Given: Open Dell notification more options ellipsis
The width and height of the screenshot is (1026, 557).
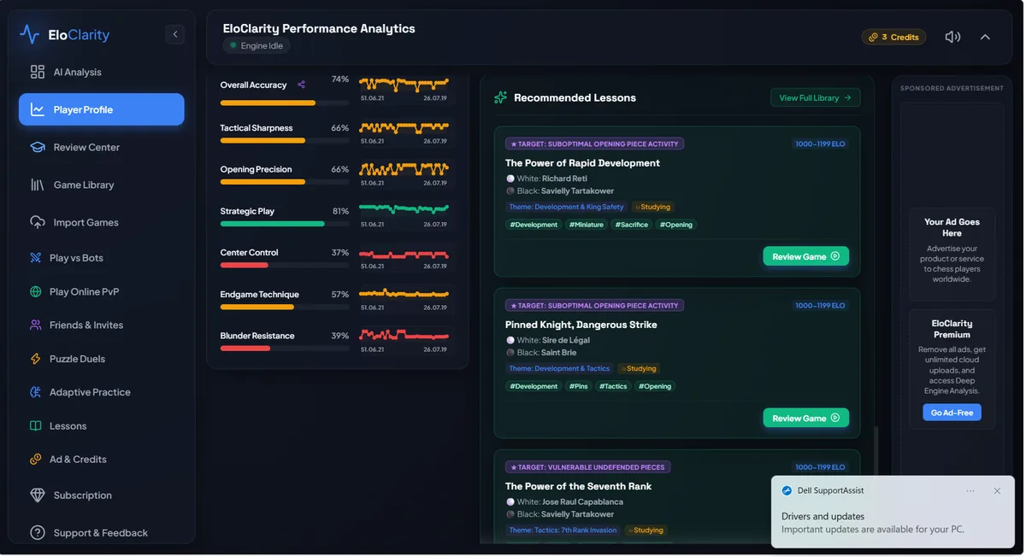Looking at the screenshot, I should (970, 491).
